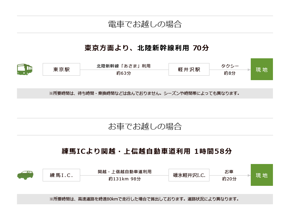Select the 軽井沢駅 box

[x=189, y=69]
